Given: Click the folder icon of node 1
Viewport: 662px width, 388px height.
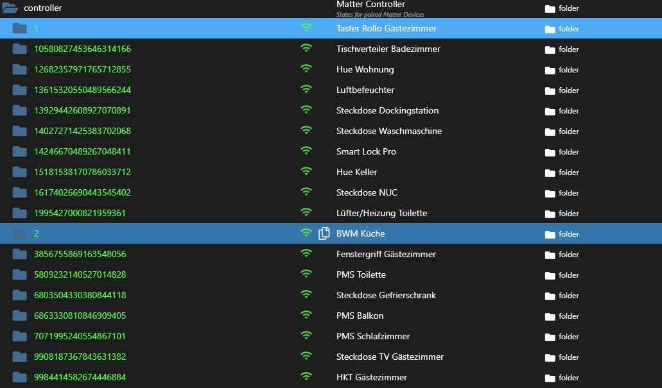Looking at the screenshot, I should 19,28.
